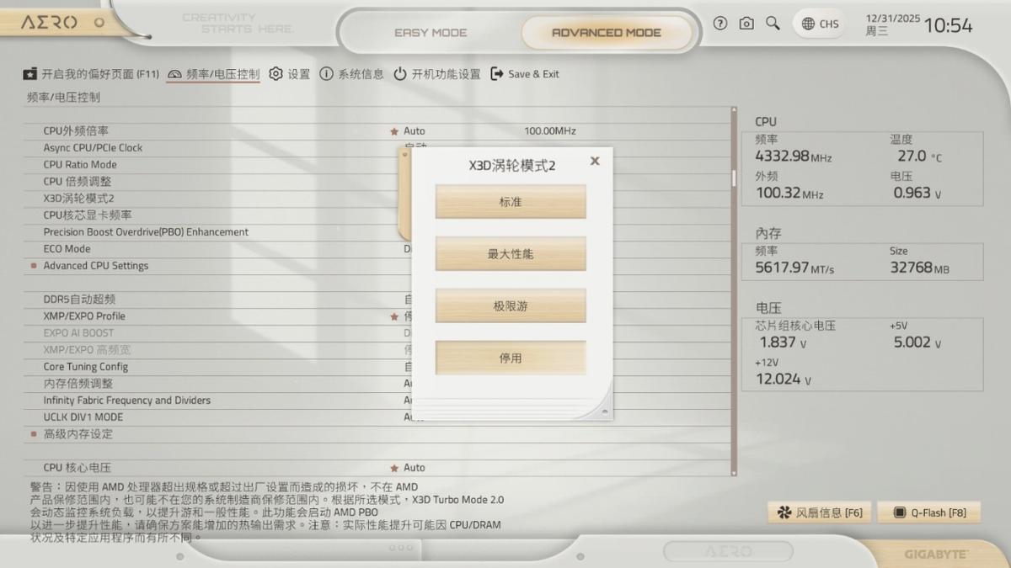Choose 停用 to disable X3D turbo
The image size is (1011, 568).
[511, 358]
